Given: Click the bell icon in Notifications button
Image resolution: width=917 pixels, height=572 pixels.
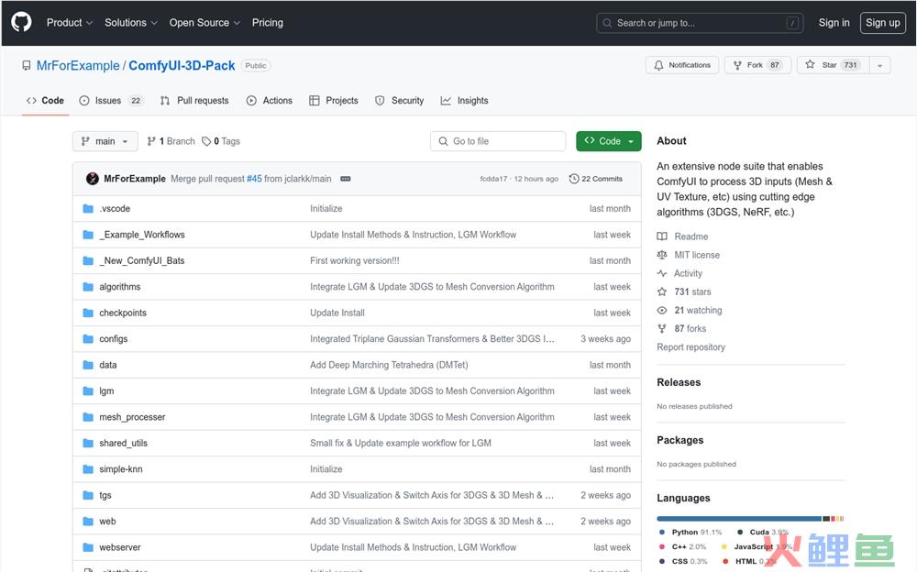Looking at the screenshot, I should [658, 65].
